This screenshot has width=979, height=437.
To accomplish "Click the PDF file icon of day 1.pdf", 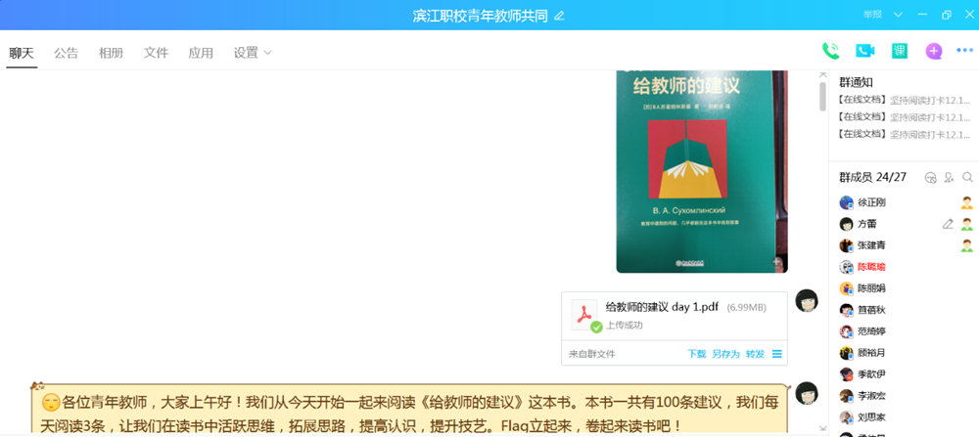I will click(585, 316).
